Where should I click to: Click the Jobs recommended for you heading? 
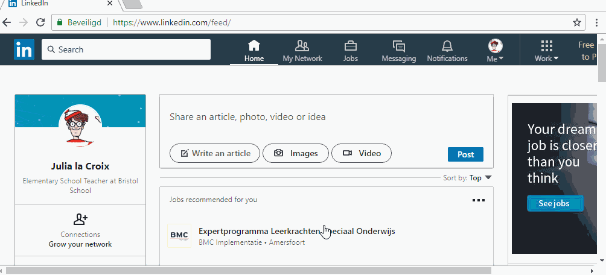[213, 200]
